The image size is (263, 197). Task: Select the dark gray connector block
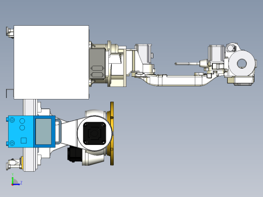[x=97, y=64]
